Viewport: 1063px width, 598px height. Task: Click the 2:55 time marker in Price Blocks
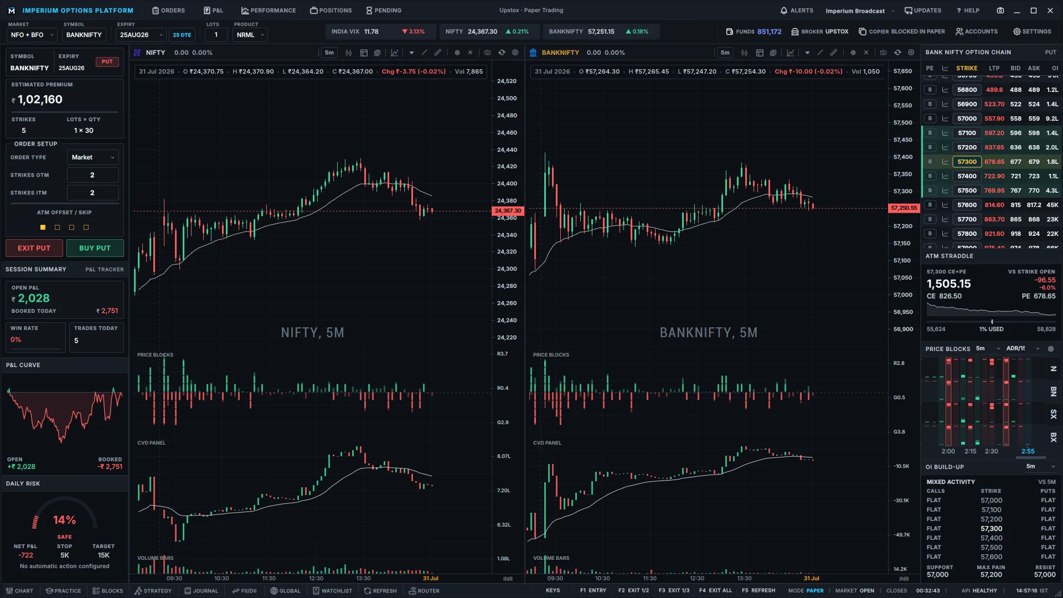1028,451
